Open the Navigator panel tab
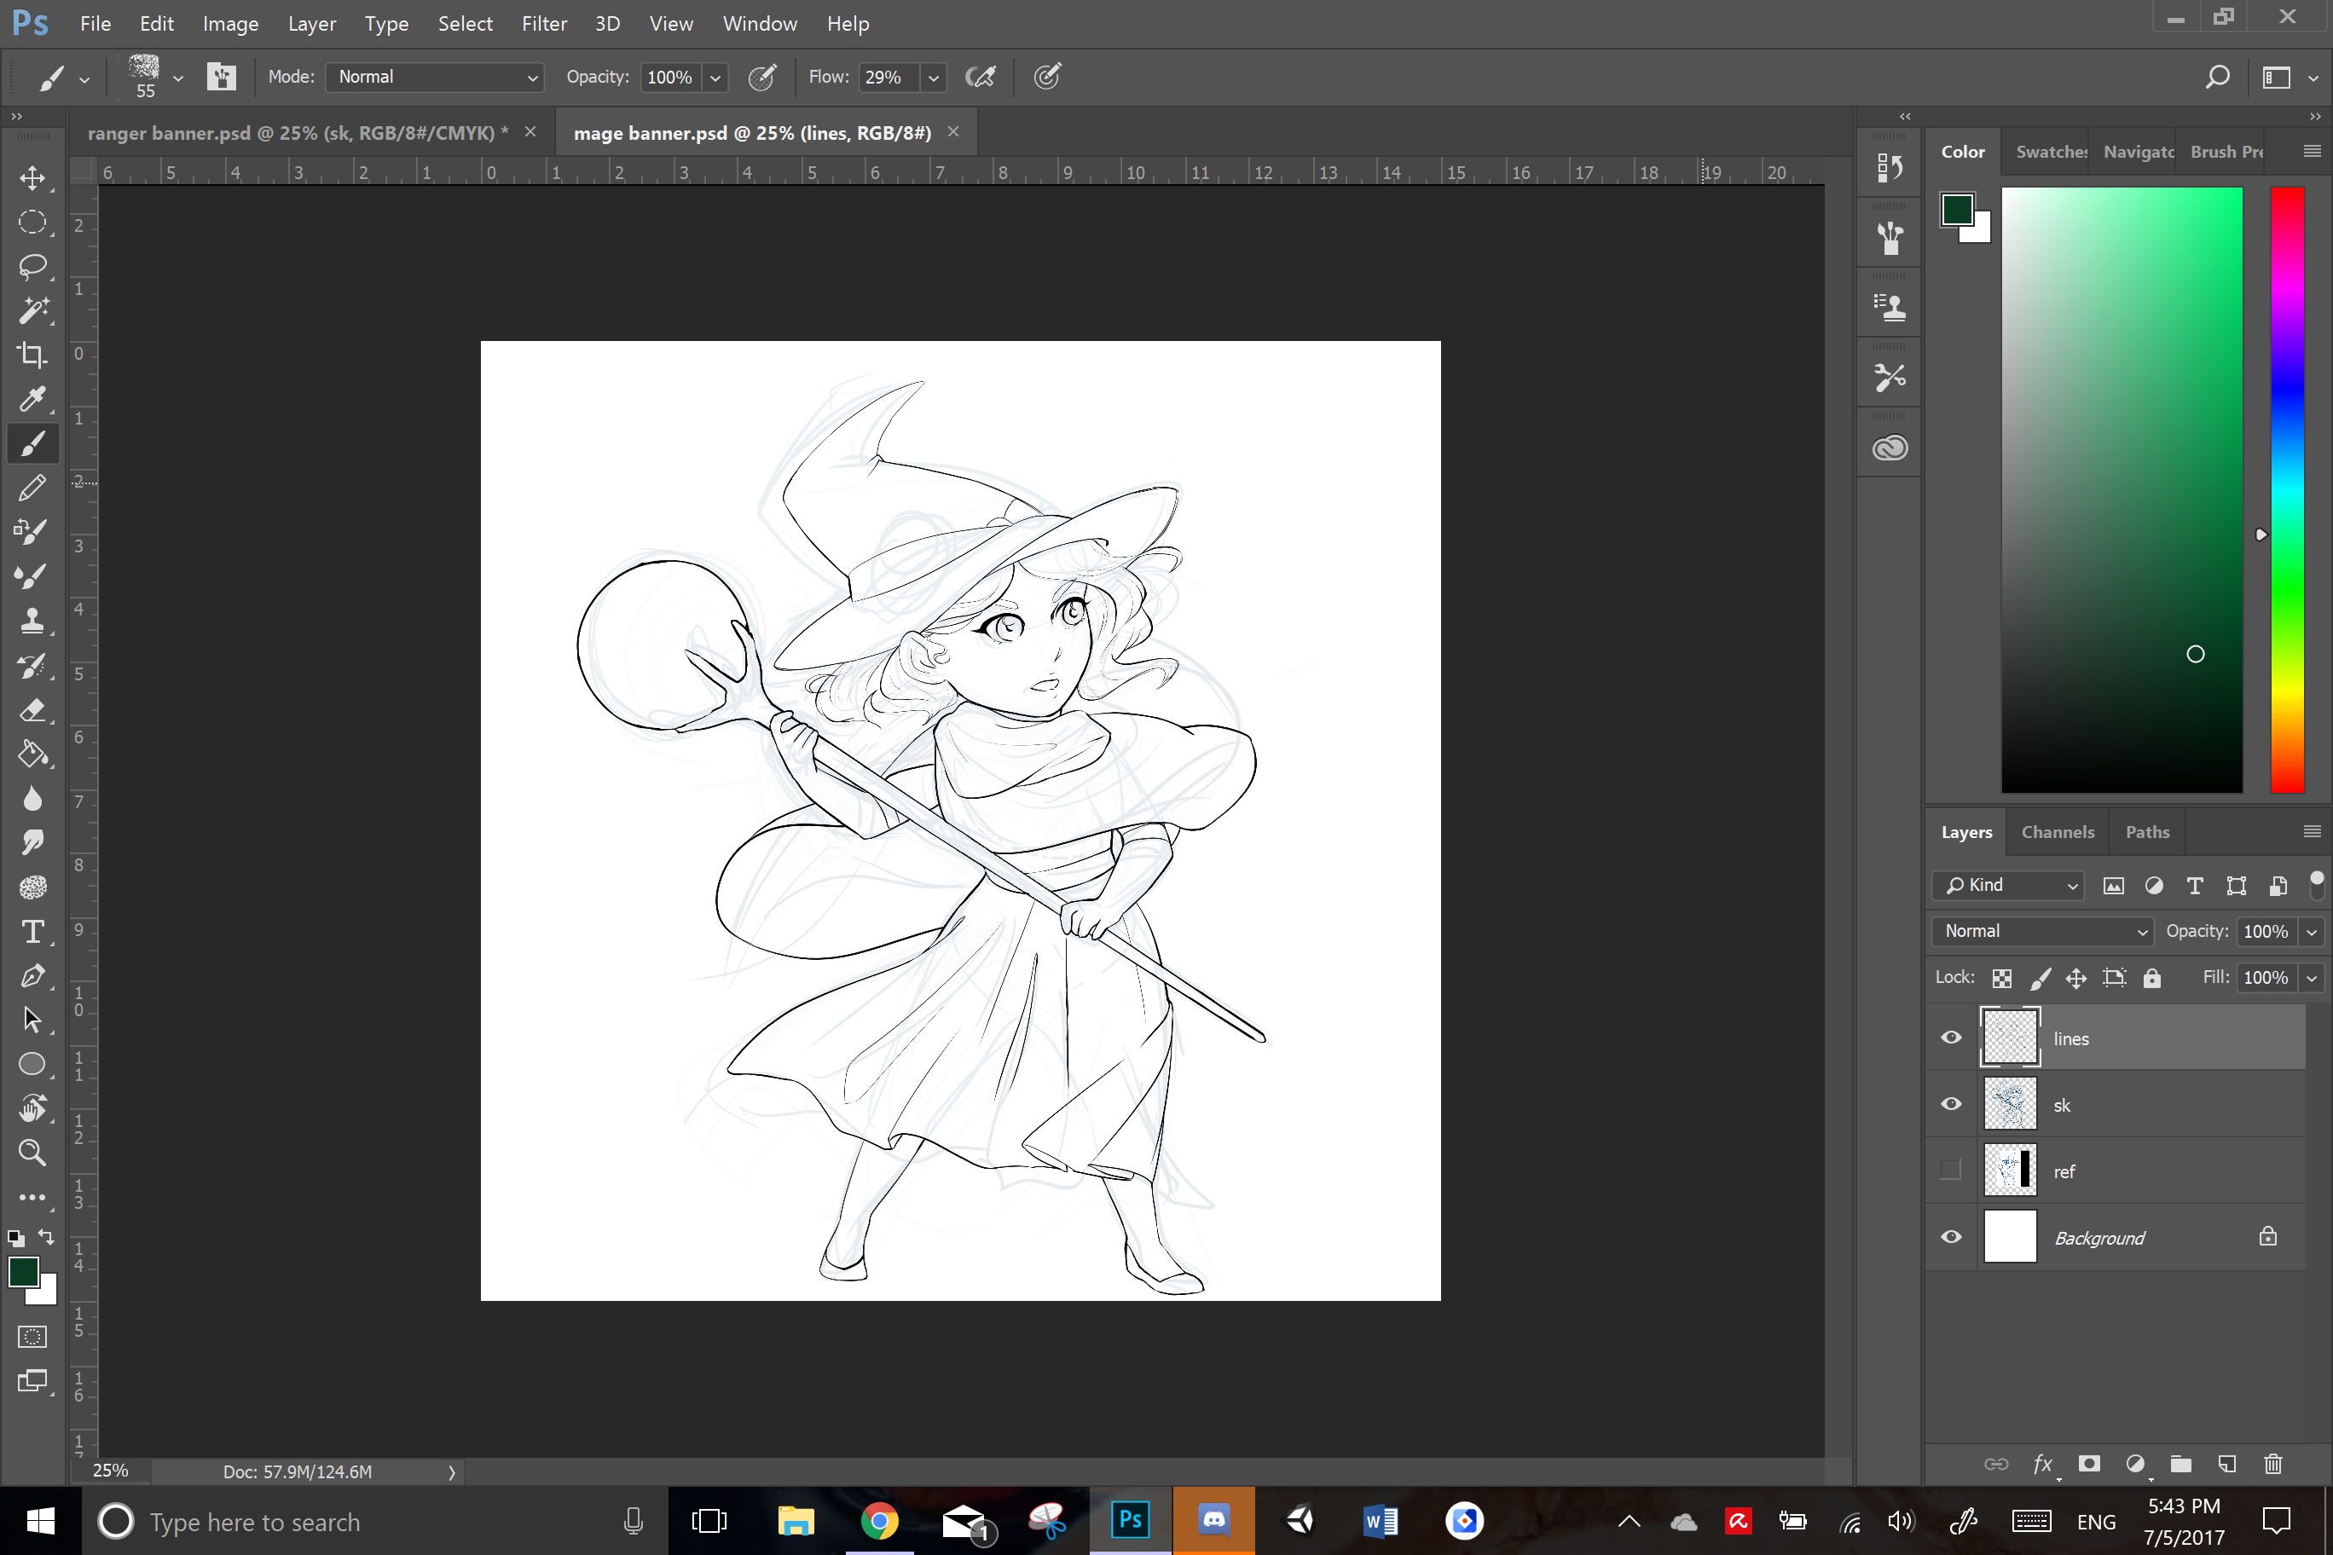 (x=2138, y=152)
